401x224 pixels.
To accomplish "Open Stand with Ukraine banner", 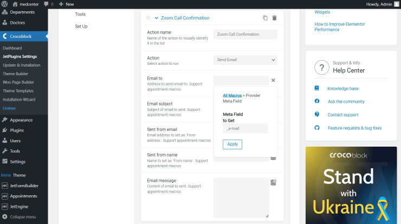I will [x=351, y=185].
